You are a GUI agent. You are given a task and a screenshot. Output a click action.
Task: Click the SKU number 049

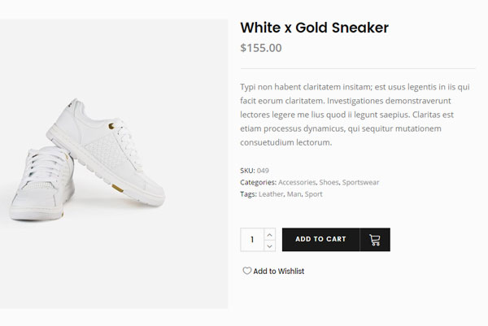coord(263,171)
